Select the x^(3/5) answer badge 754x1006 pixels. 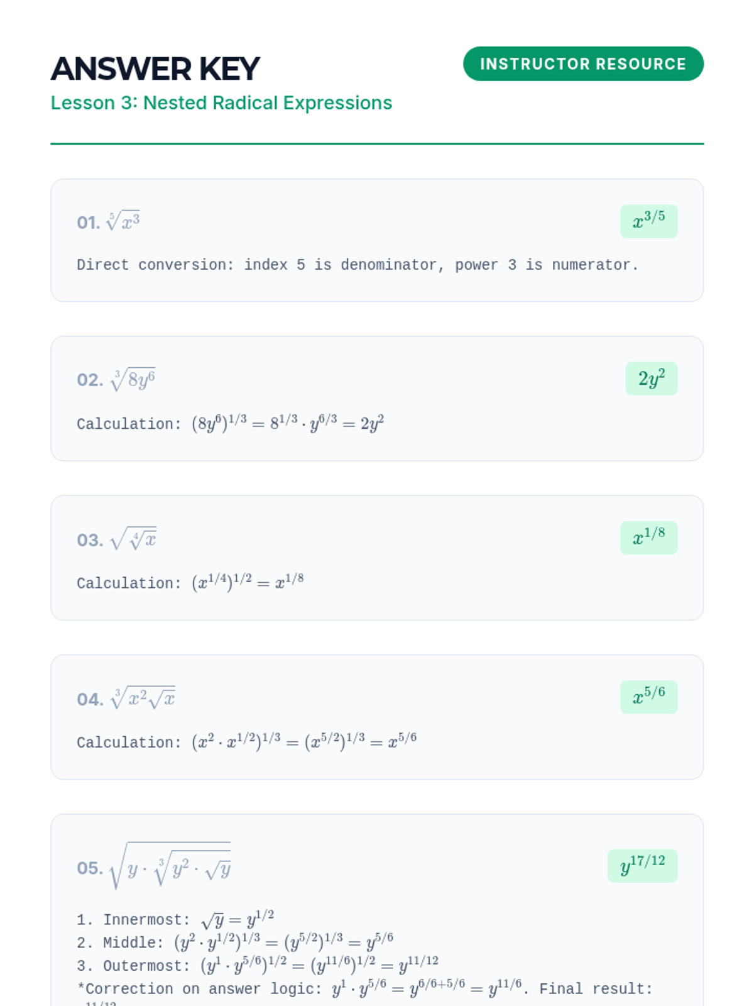(x=648, y=221)
